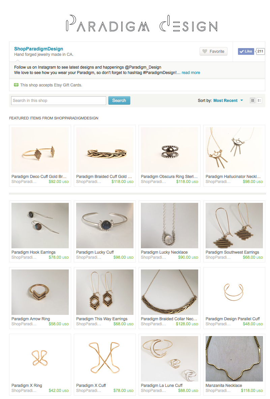
Task: View Paradigm Lucky Cuff image
Action: click(x=105, y=225)
